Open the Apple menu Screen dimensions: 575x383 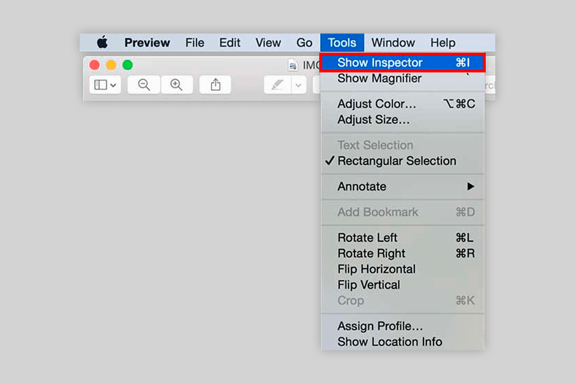[102, 42]
